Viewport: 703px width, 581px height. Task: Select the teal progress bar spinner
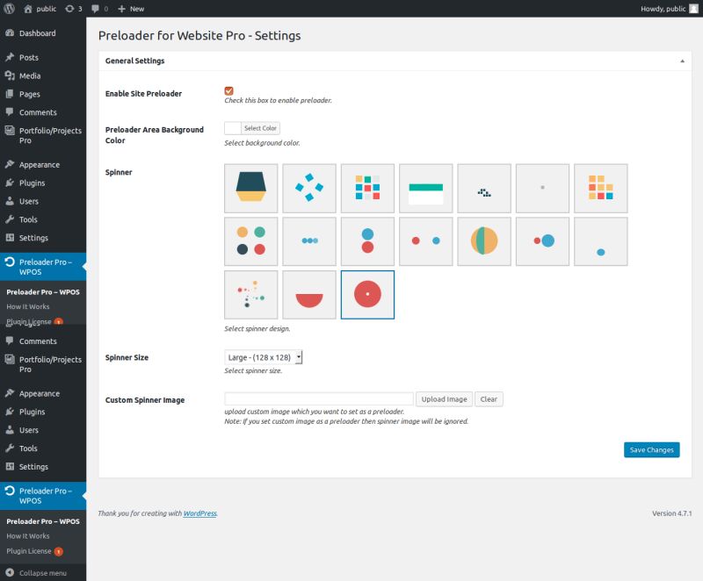[426, 187]
